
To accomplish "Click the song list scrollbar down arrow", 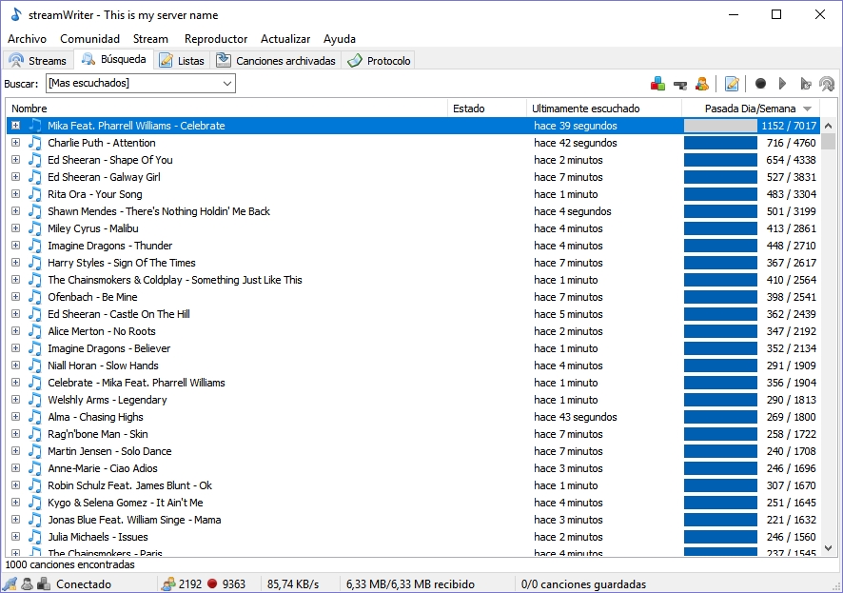I will coord(828,548).
